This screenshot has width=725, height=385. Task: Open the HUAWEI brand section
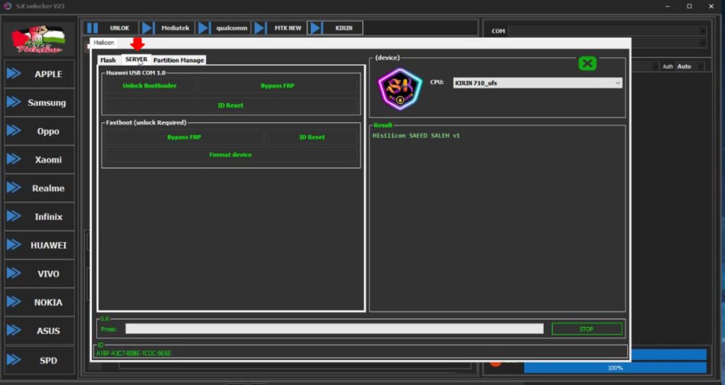coord(40,246)
